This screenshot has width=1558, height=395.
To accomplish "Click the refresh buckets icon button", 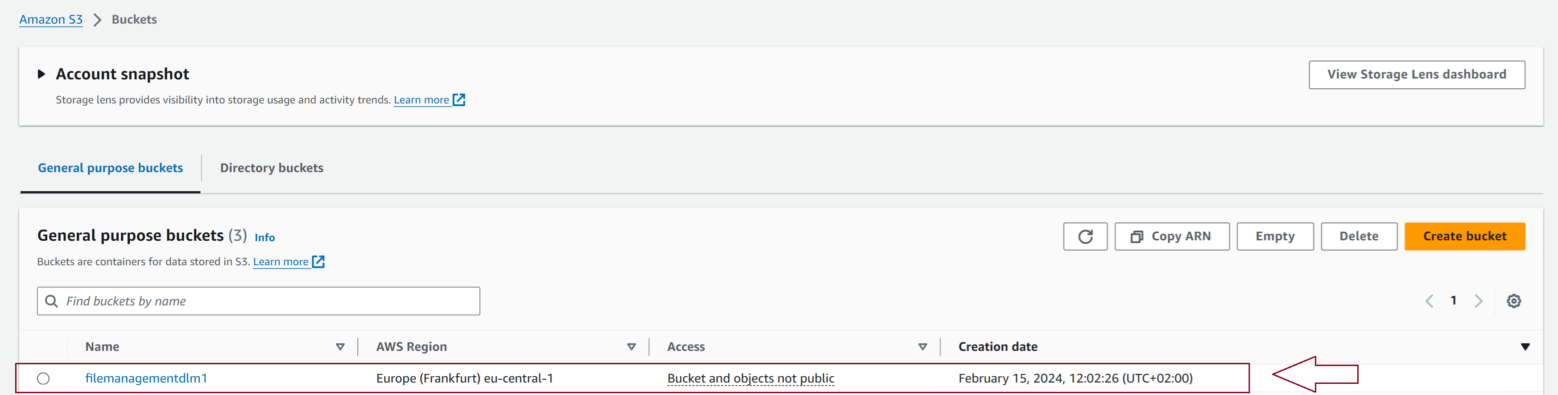I will pos(1085,237).
